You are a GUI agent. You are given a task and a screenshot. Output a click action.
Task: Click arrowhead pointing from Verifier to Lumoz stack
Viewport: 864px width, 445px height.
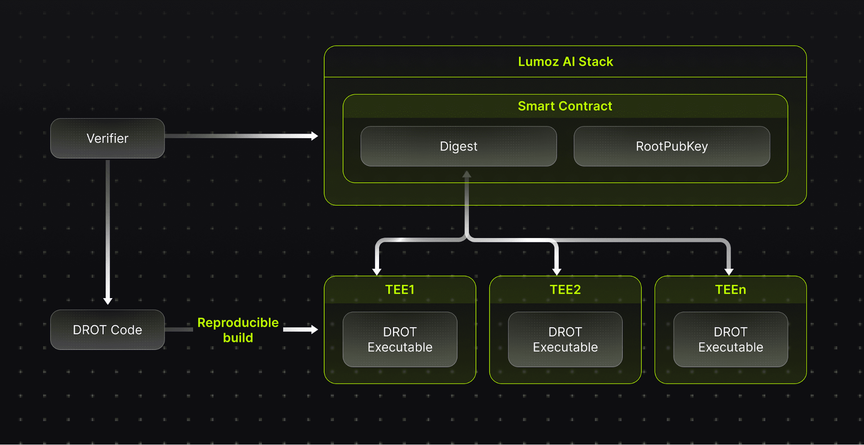click(315, 136)
